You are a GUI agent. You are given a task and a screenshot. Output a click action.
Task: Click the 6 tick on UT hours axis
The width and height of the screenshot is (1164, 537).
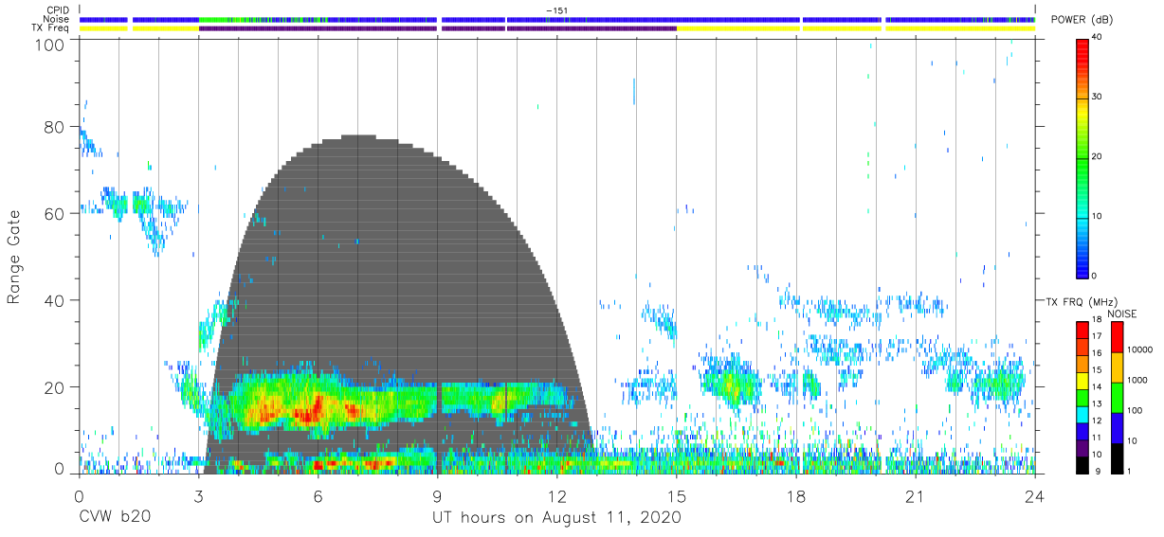point(318,495)
